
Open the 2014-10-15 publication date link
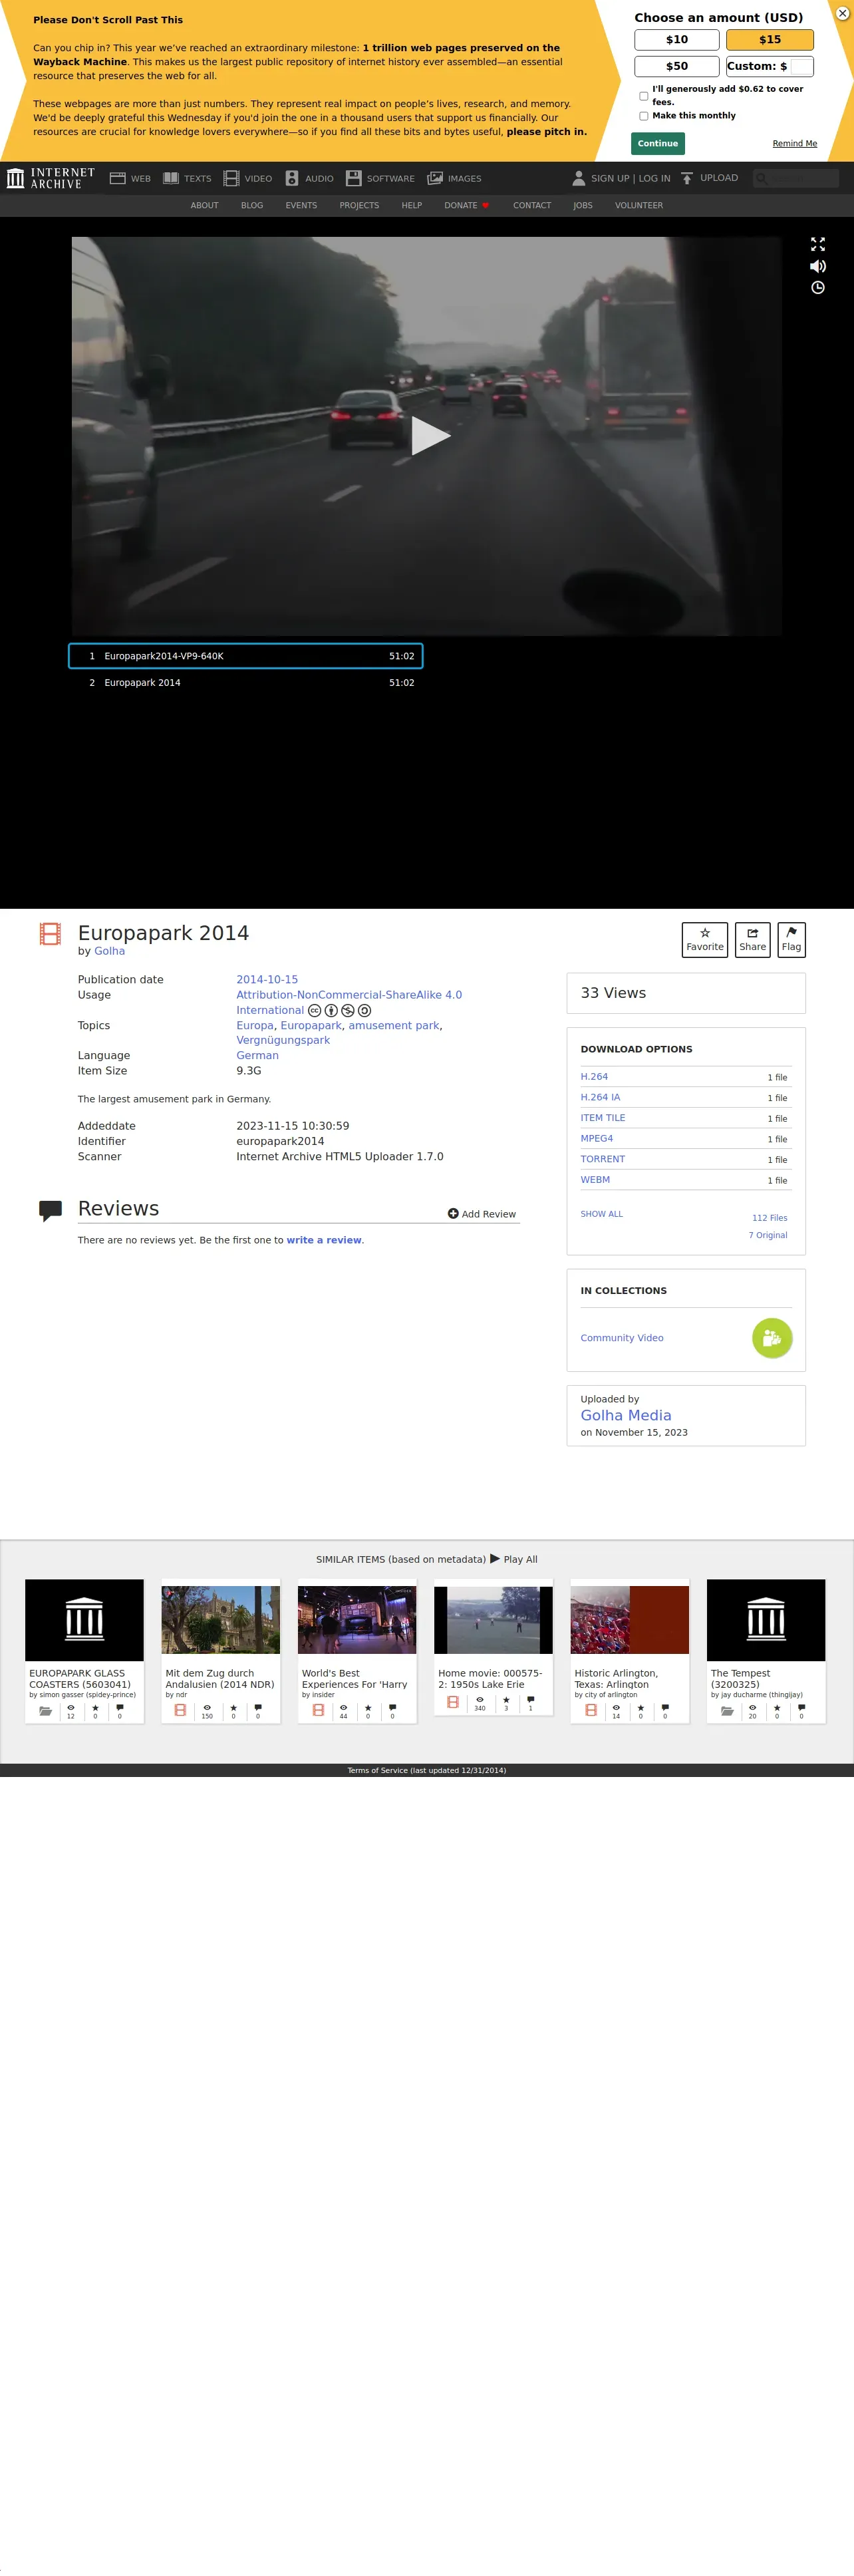tap(267, 980)
